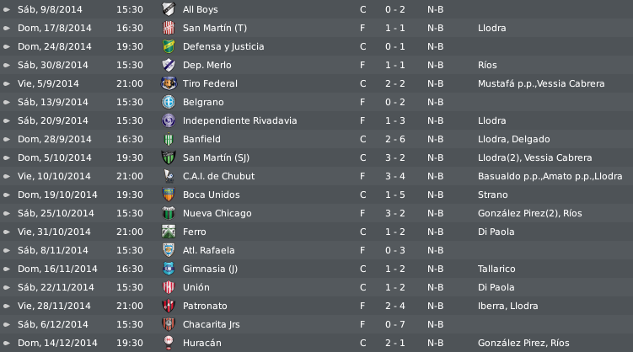
Task: Open the 2 - 6 Banfield match result
Action: (x=394, y=139)
